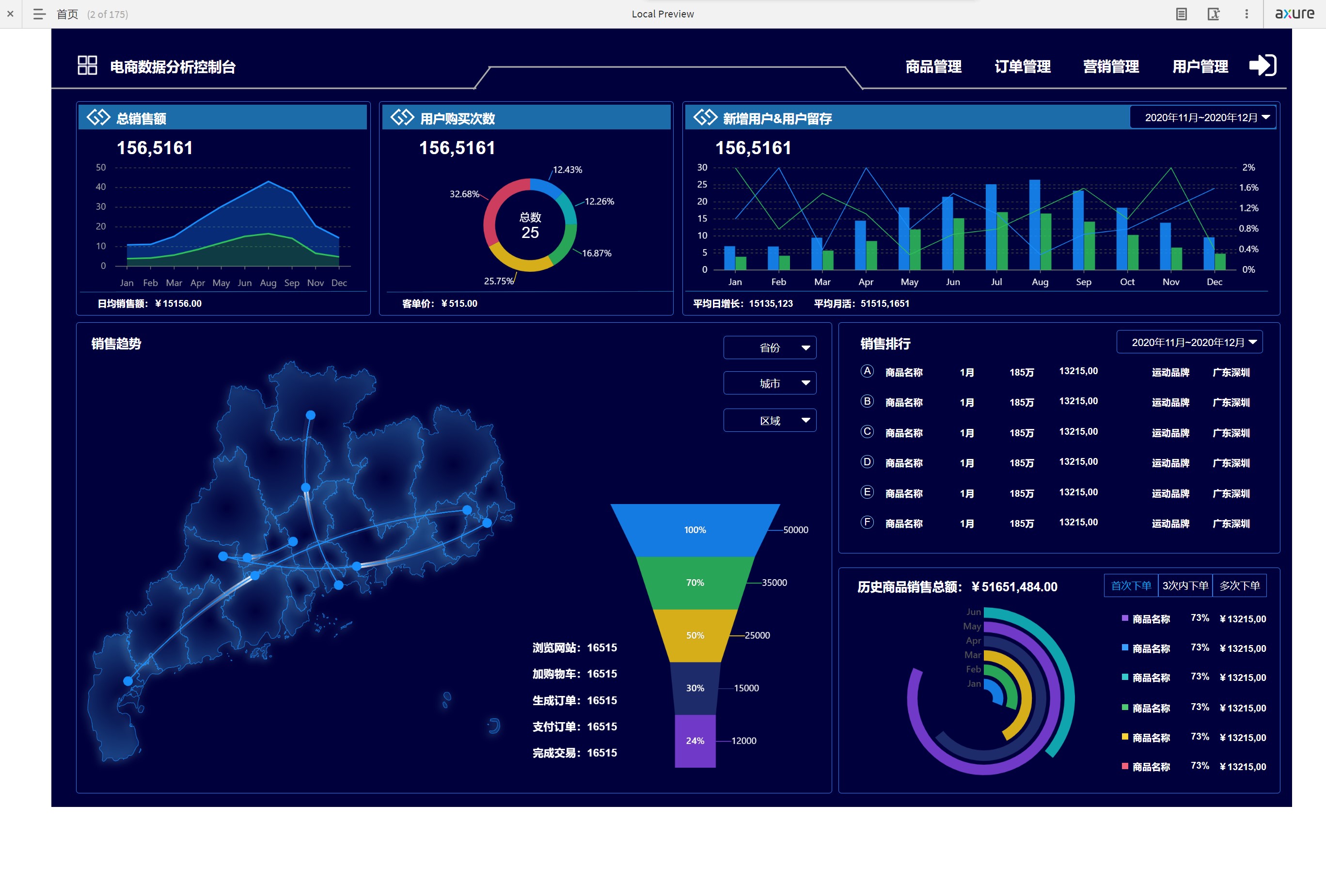Click the 50000 funnel value label

pyautogui.click(x=795, y=530)
